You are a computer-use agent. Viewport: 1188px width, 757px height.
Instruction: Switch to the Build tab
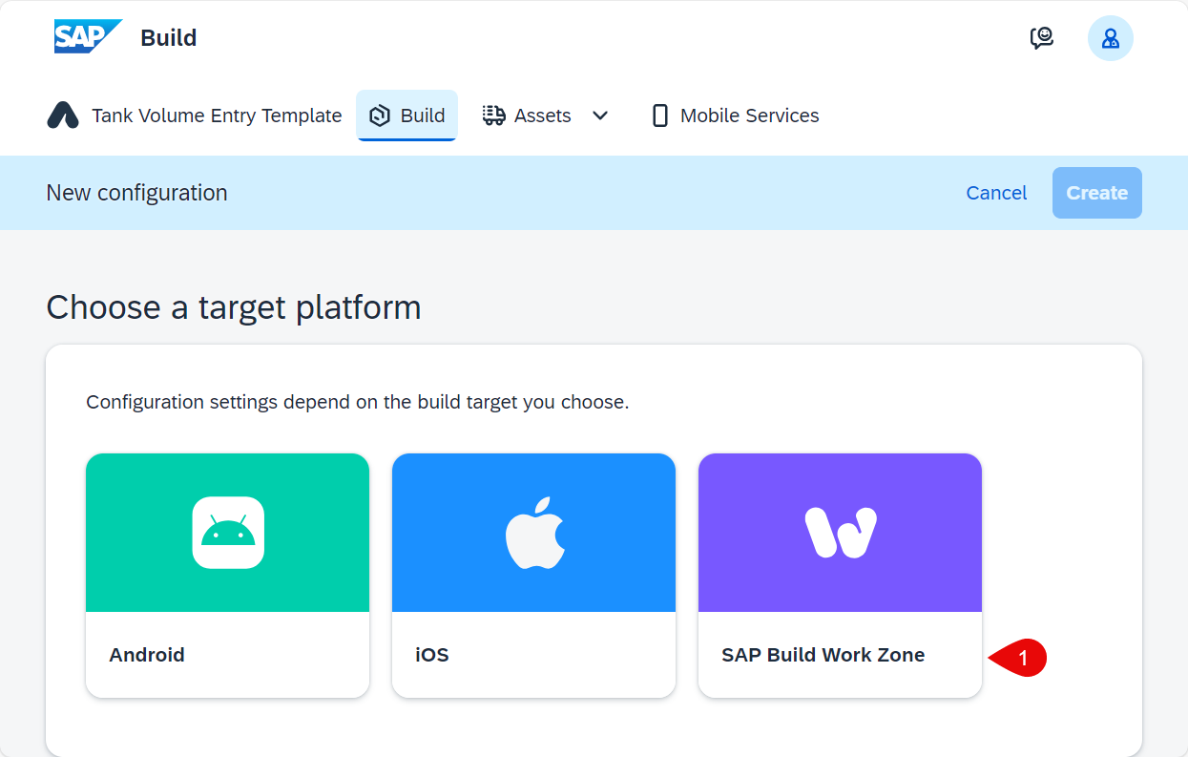[407, 116]
